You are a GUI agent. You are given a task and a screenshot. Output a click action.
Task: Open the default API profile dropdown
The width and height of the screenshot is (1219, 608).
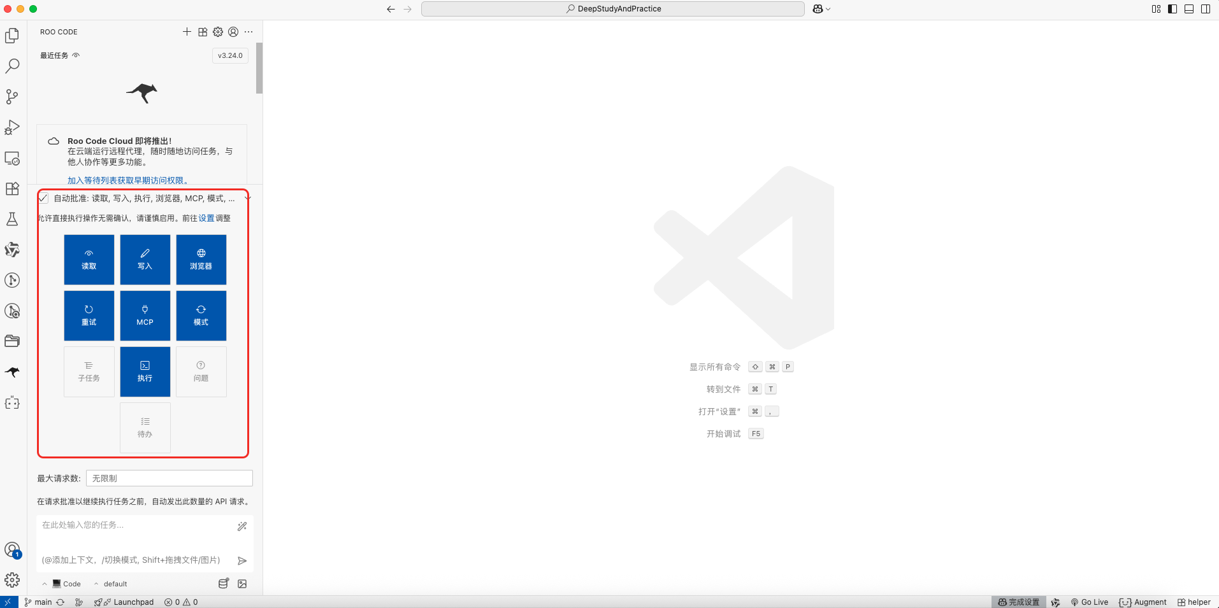coord(111,584)
